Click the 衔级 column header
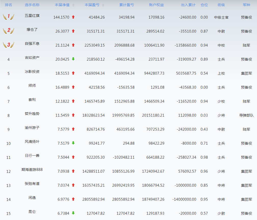Viewport: 257px width, 220px height. tap(221, 5)
